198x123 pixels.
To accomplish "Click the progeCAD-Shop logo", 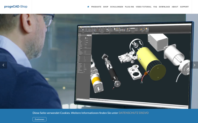I will tap(16, 7).
